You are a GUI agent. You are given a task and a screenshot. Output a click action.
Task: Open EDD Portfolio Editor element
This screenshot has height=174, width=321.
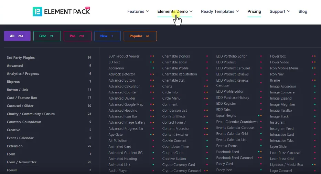pyautogui.click(x=231, y=56)
